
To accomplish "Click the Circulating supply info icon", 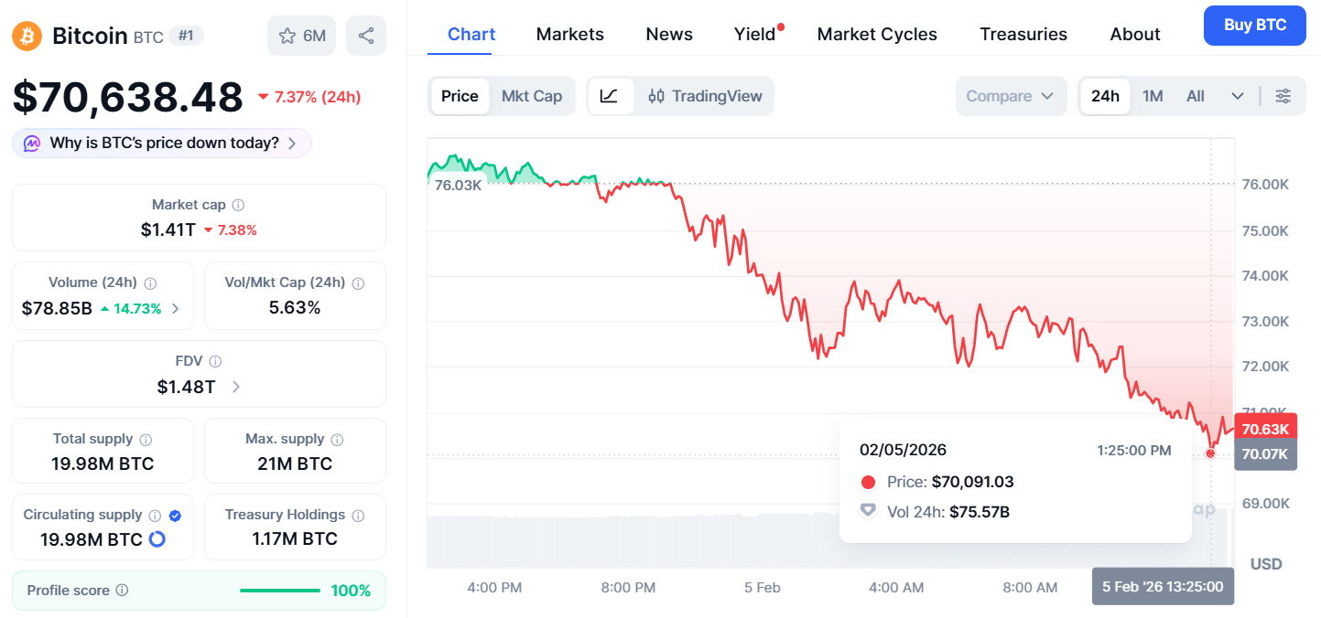I will pyautogui.click(x=155, y=516).
